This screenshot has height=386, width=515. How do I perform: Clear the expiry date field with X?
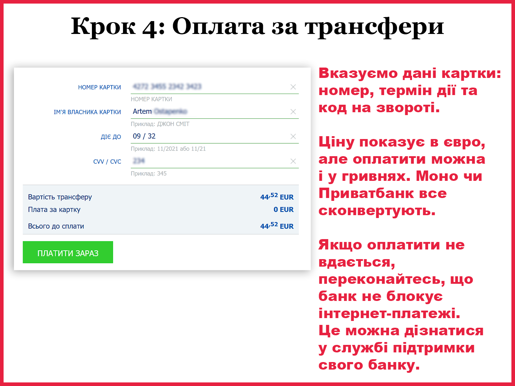click(293, 136)
